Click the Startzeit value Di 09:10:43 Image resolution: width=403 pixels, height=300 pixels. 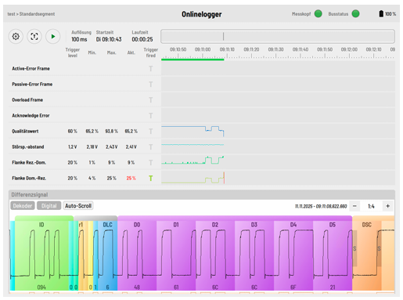[109, 39]
